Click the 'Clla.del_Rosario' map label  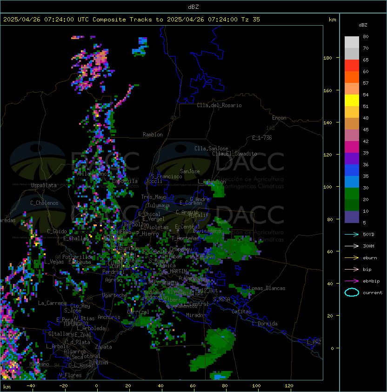(219, 105)
